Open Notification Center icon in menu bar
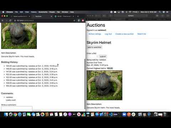The height and width of the screenshot is (128, 171). (167, 12)
